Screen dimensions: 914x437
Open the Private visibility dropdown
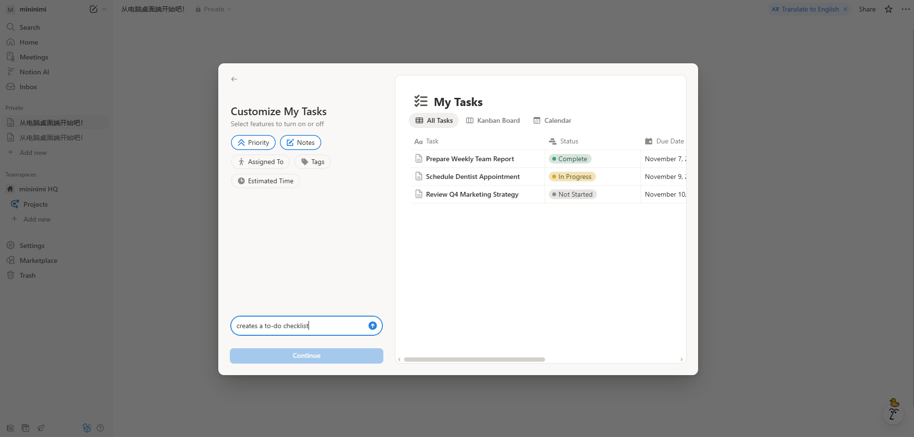[214, 9]
